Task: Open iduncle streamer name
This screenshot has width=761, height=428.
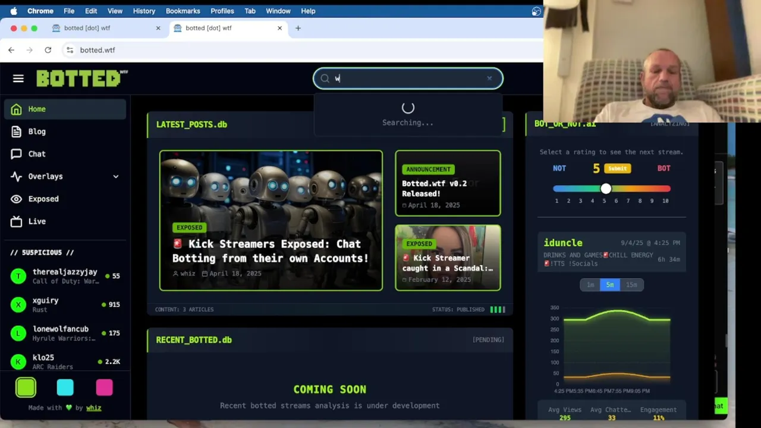Action: click(563, 243)
